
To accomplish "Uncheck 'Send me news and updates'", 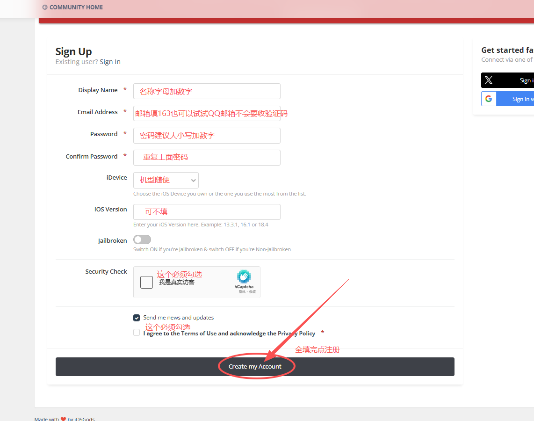I will (x=136, y=318).
